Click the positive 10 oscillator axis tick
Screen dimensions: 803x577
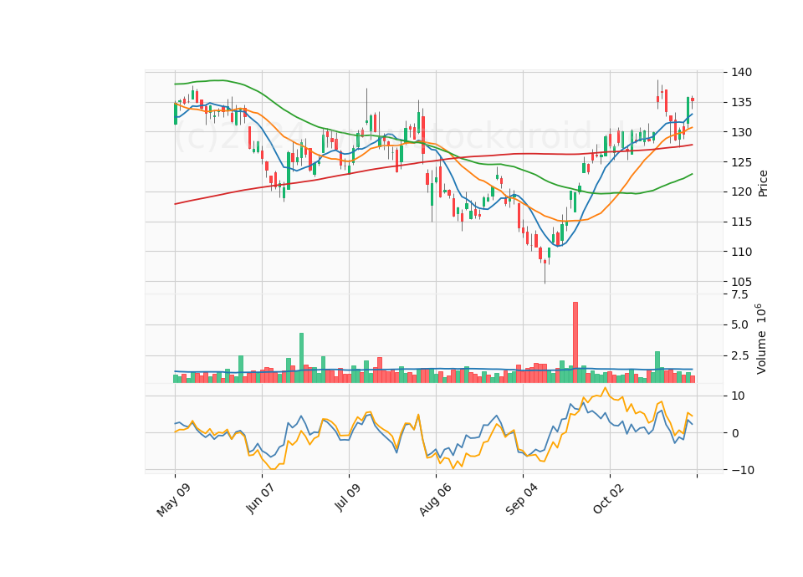738,396
